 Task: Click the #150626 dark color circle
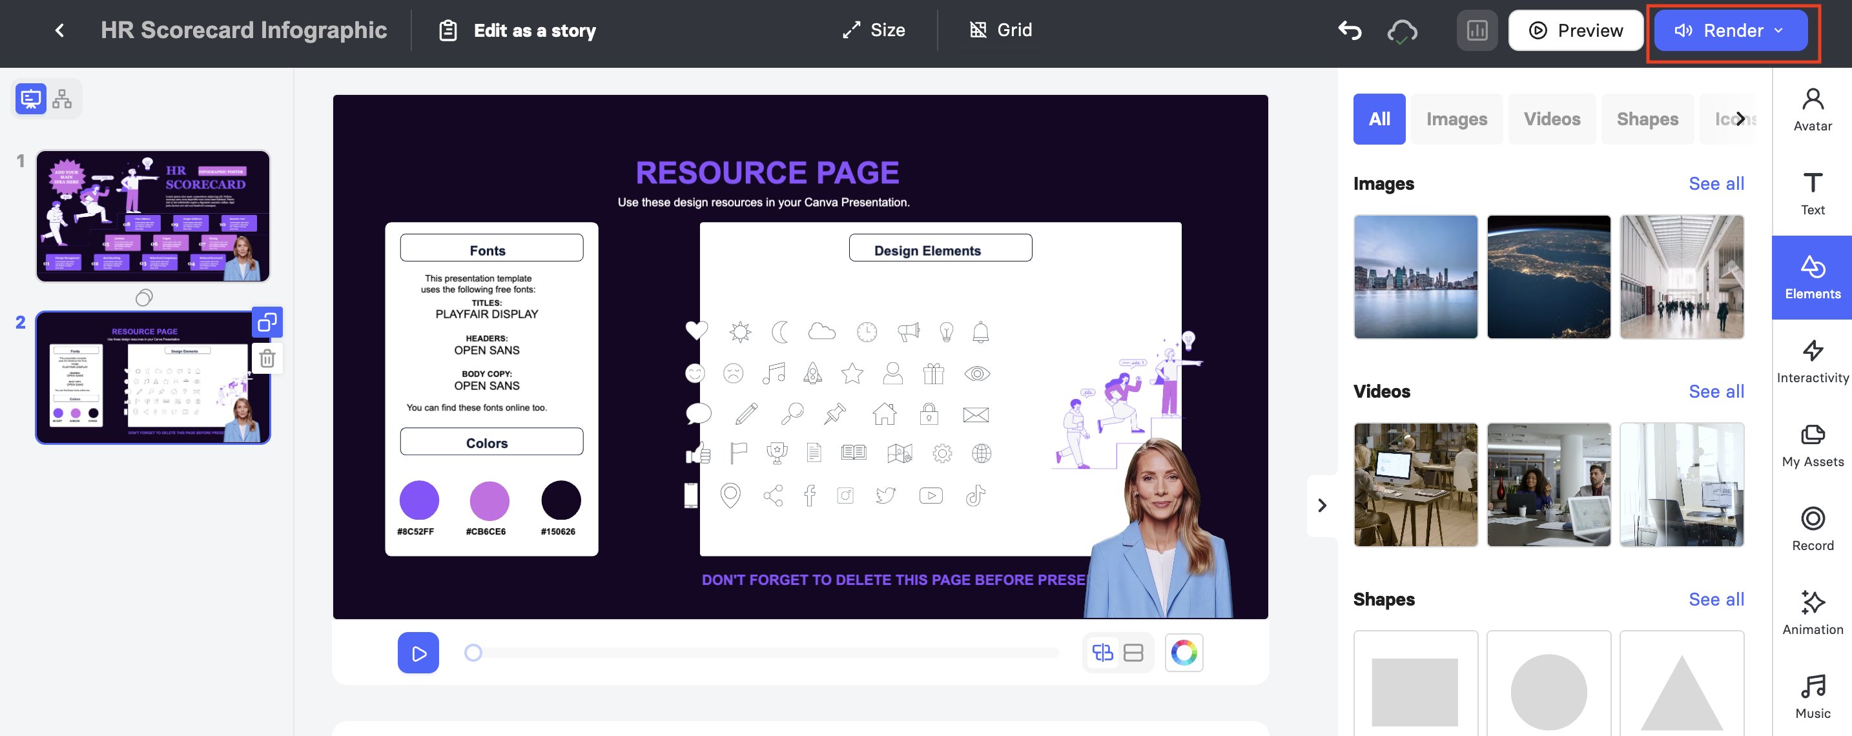[x=561, y=500]
